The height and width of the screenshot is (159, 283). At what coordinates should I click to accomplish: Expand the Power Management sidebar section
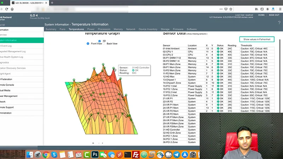[8, 96]
